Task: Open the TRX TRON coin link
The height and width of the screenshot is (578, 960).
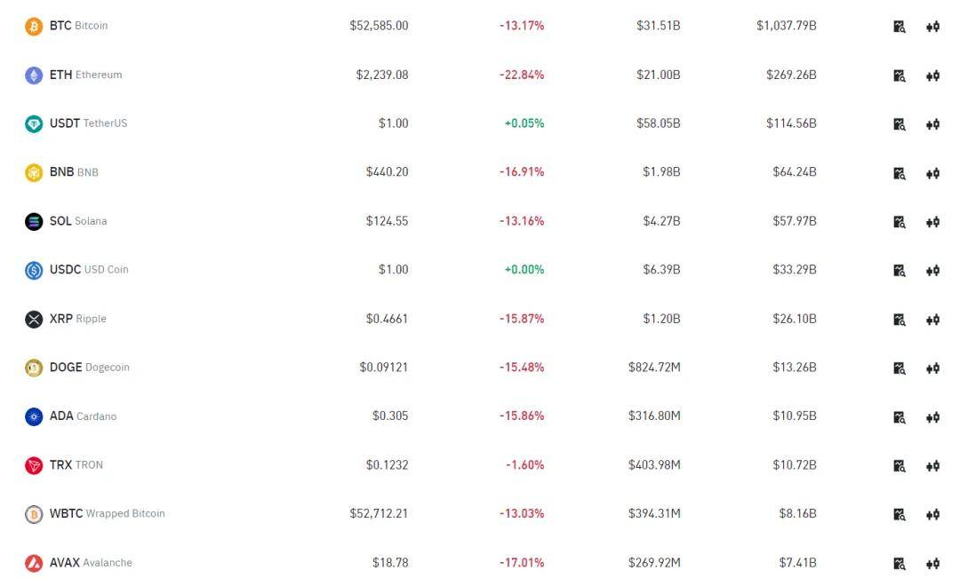Action: 76,464
